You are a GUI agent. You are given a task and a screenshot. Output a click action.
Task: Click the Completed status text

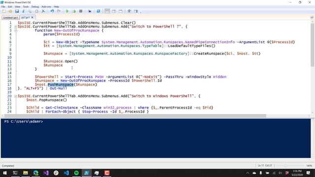[8, 166]
